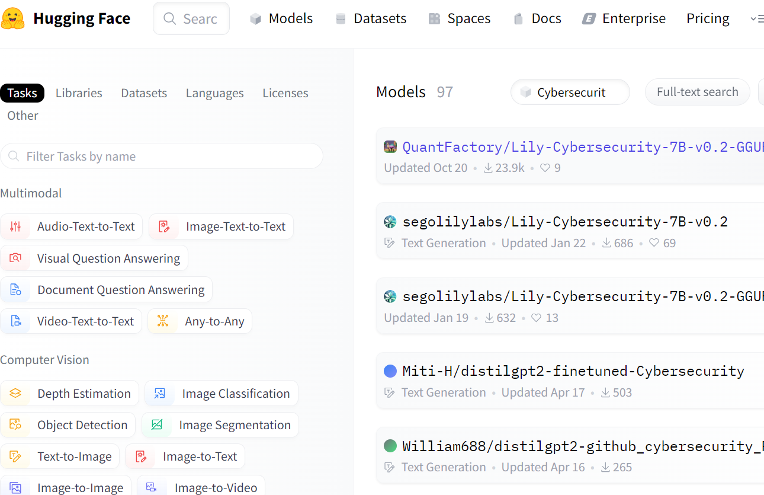Click segolilylabs avatar on the v0.2 row
Viewport: 764px width, 495px height.
390,222
